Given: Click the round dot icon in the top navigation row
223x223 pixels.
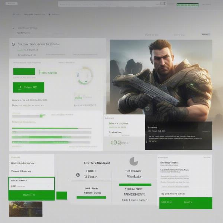Looking at the screenshot, I should tap(49, 14).
